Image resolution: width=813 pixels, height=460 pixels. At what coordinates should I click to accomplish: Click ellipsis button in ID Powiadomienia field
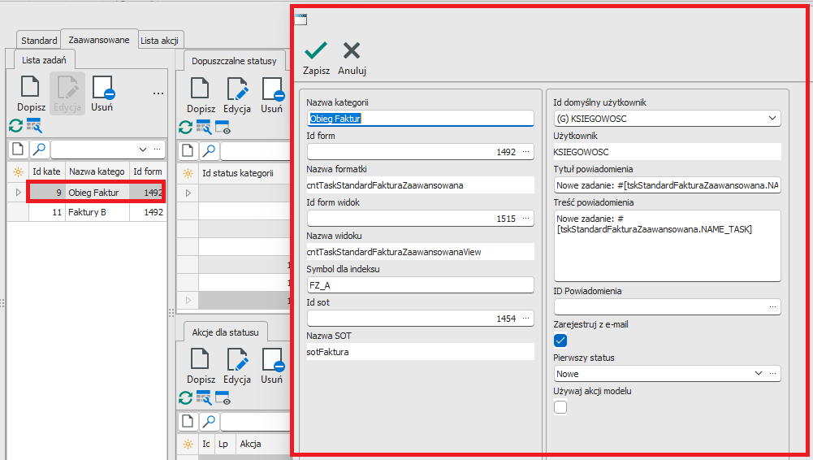(772, 307)
